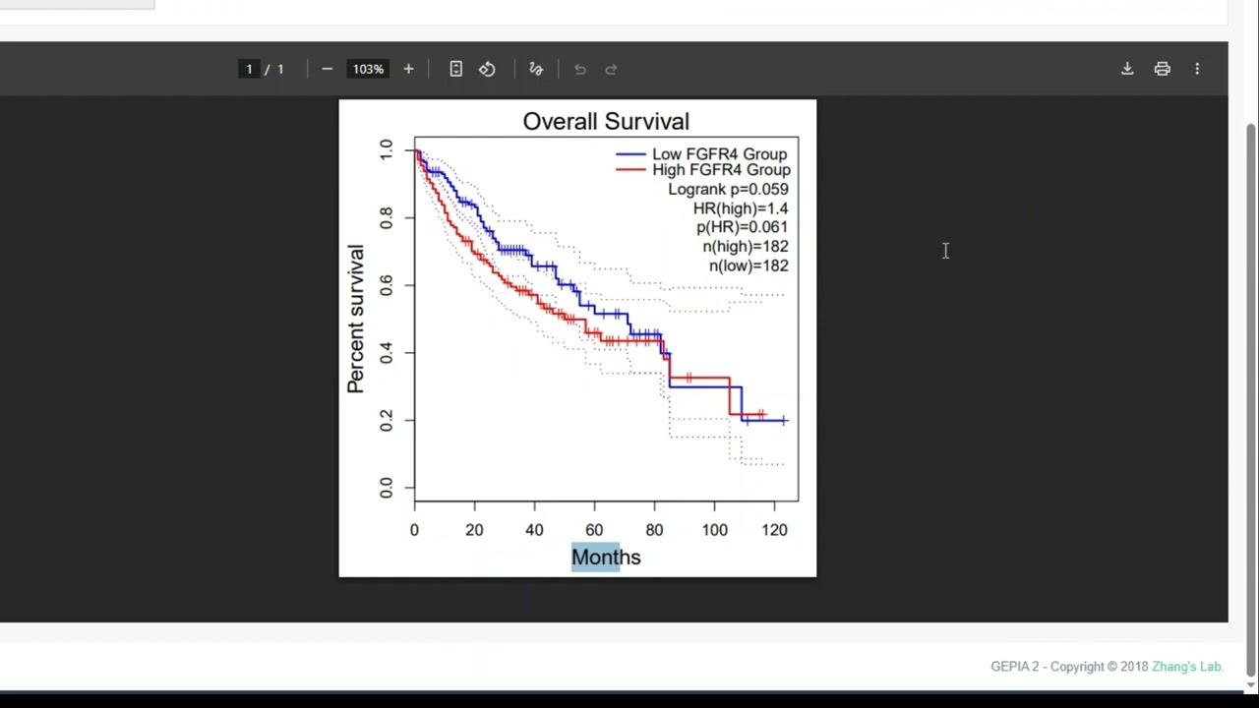The image size is (1259, 708).
Task: Click the 103% zoom level field
Action: click(368, 69)
